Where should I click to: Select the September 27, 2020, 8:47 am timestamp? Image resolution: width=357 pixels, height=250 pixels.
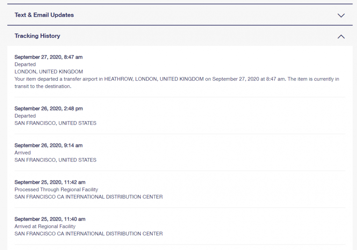(48, 57)
